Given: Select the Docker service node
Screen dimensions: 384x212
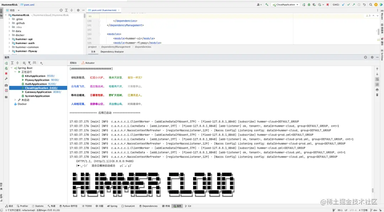Looking at the screenshot, I should point(22,104).
